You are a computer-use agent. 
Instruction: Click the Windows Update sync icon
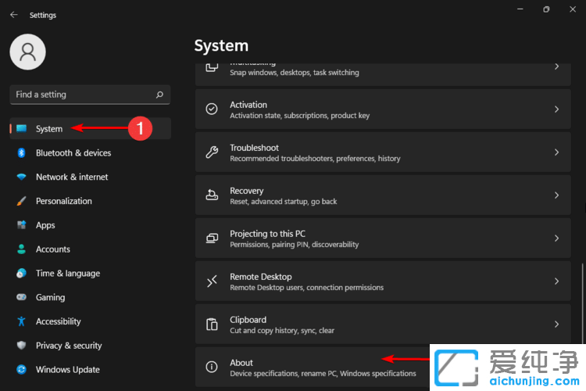(21, 370)
